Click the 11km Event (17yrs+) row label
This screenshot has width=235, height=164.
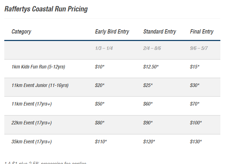32,104
